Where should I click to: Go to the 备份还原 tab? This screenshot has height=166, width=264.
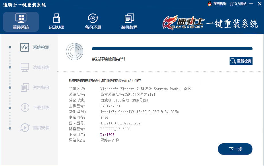tap(93, 22)
